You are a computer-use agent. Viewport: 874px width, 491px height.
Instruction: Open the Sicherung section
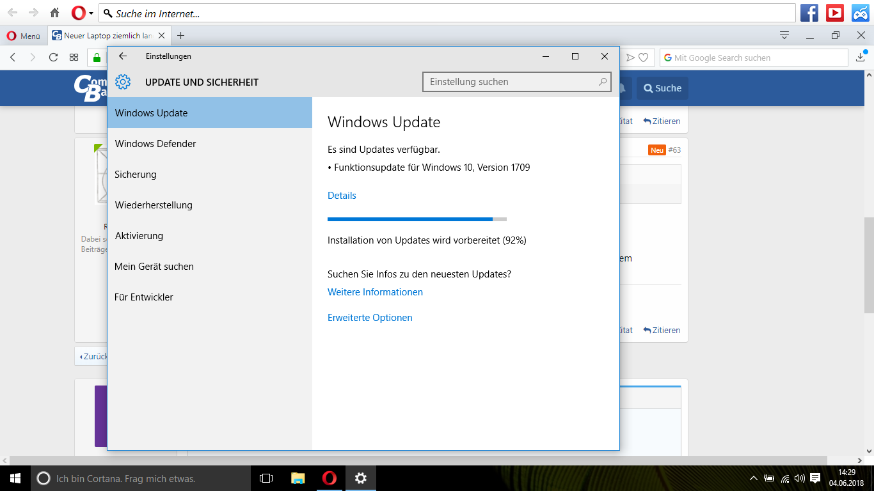click(x=210, y=174)
